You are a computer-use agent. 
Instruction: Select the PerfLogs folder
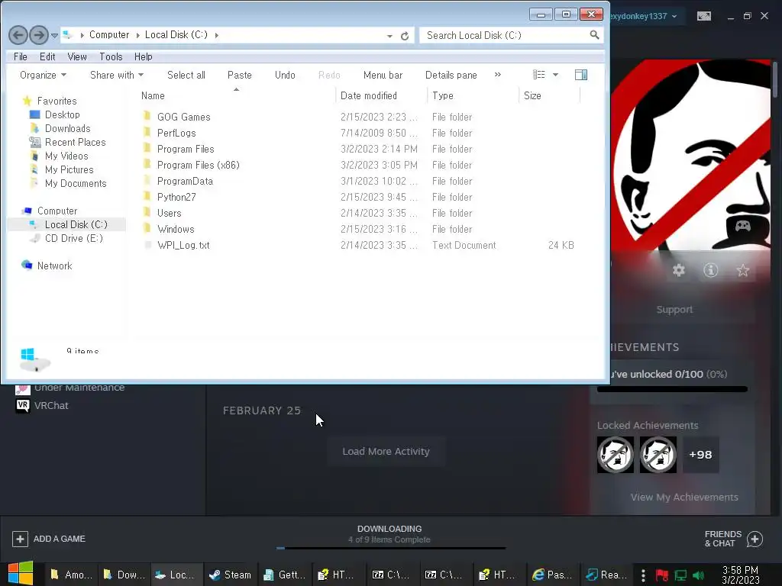(x=176, y=133)
